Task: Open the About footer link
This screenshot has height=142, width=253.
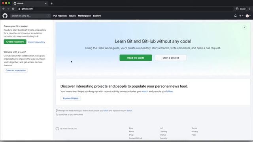Action: coord(132,131)
